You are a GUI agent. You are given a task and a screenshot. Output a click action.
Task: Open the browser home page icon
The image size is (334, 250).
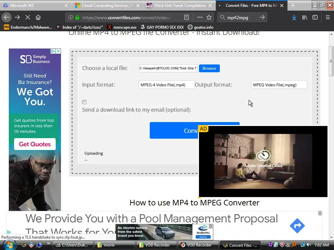click(38, 18)
